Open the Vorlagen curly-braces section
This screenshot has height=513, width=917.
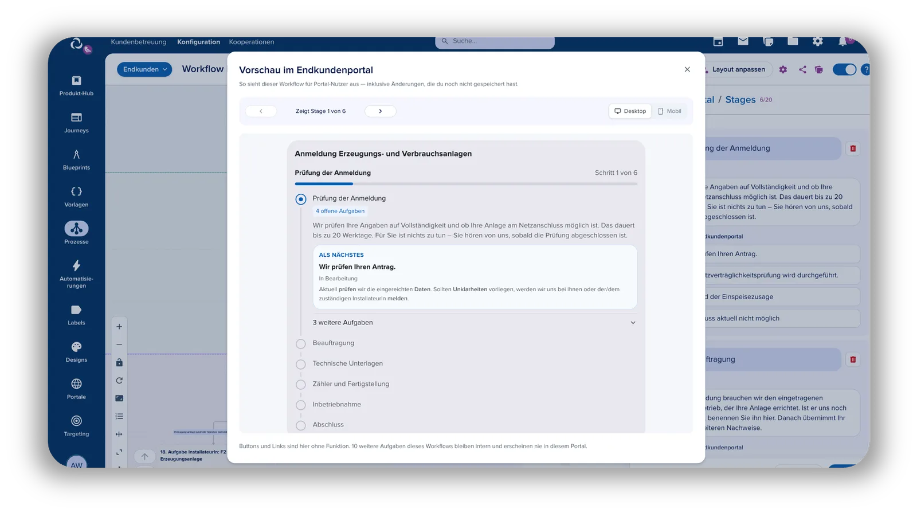click(76, 197)
